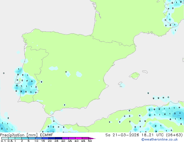Click the '50' legend scale label
Screen dimensions: 184x142
pos(90,141)
